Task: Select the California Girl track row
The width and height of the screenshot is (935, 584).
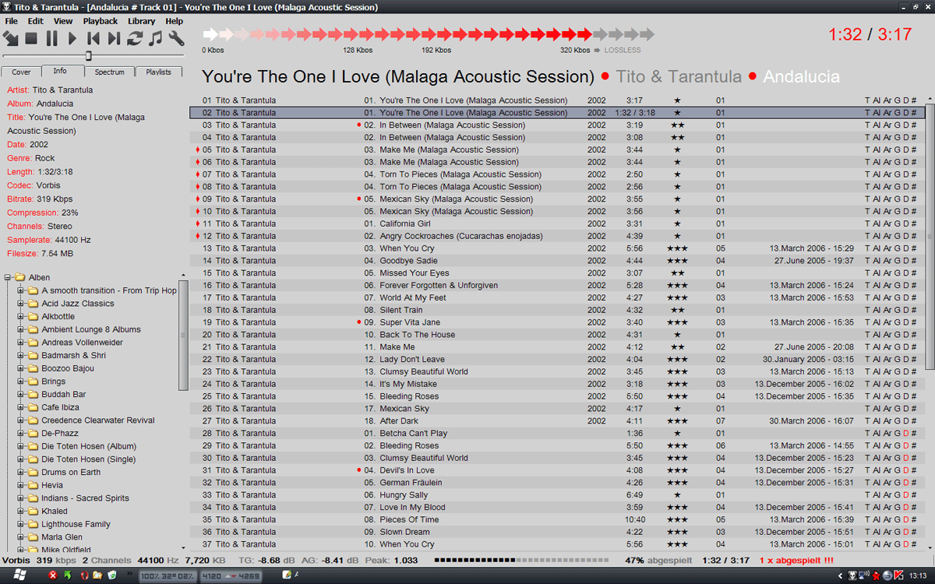Action: (x=556, y=223)
